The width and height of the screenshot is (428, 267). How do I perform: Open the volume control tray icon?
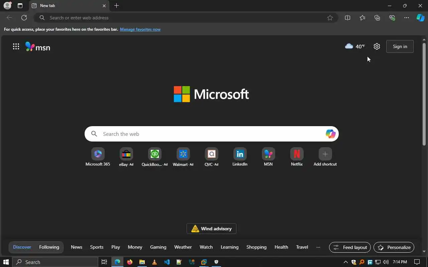[x=386, y=262]
